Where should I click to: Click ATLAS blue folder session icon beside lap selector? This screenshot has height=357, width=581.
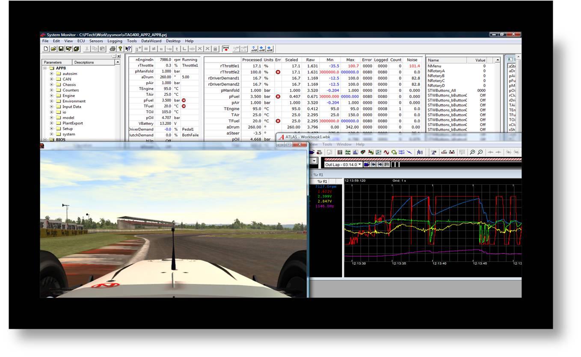pos(367,165)
